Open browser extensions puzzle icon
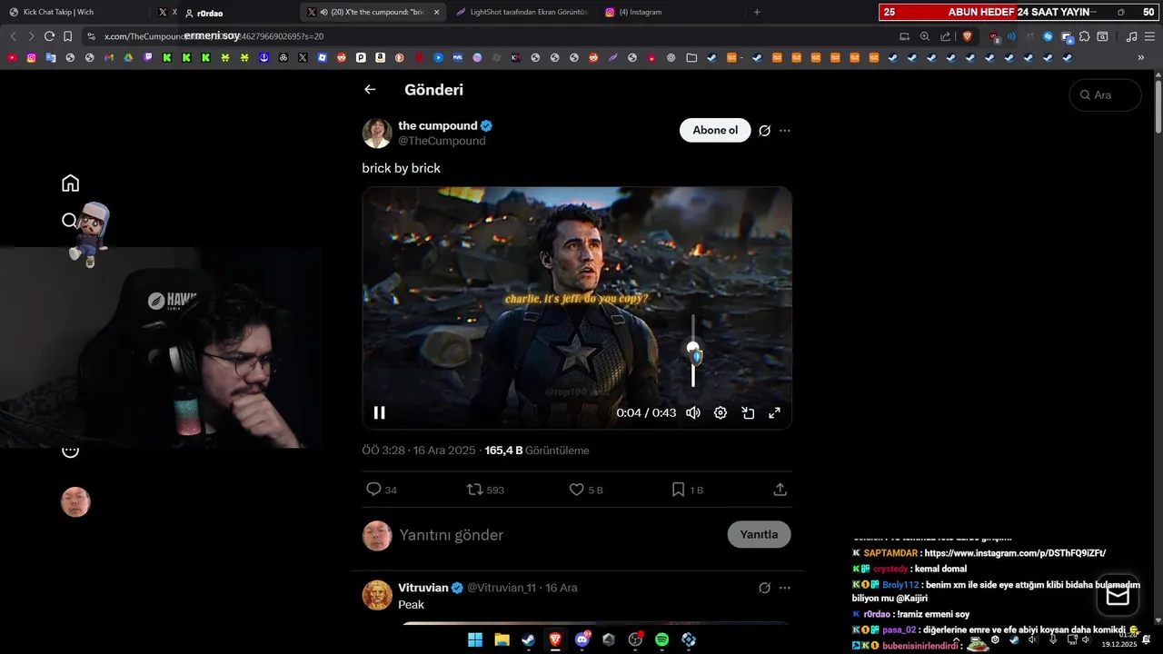 (1084, 36)
